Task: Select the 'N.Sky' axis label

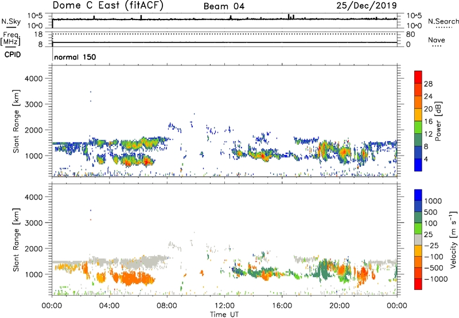Action: click(11, 21)
